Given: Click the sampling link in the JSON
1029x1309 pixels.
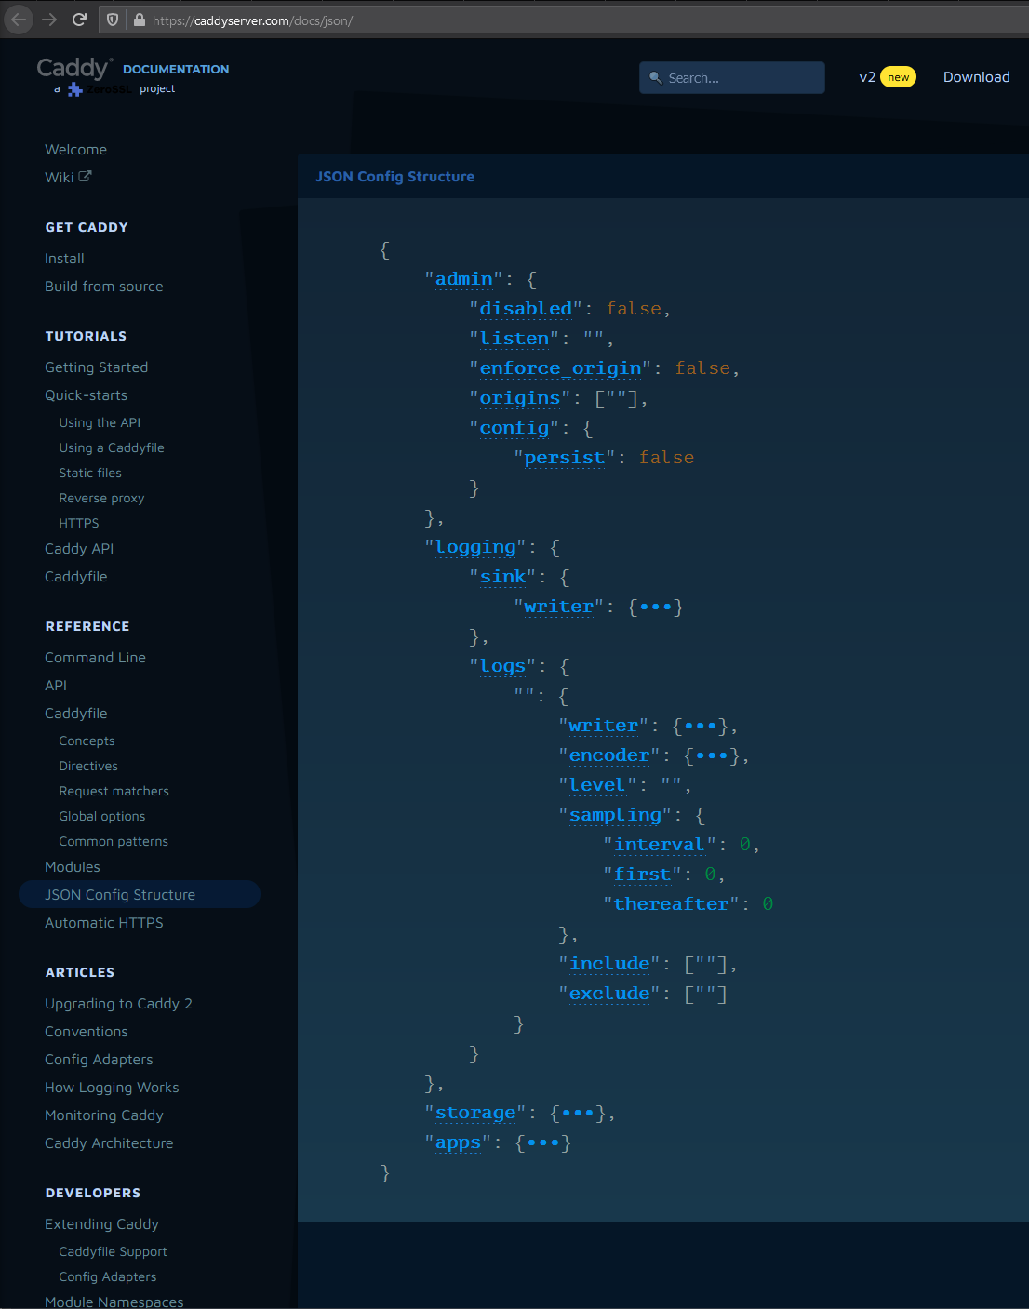Looking at the screenshot, I should coord(614,814).
